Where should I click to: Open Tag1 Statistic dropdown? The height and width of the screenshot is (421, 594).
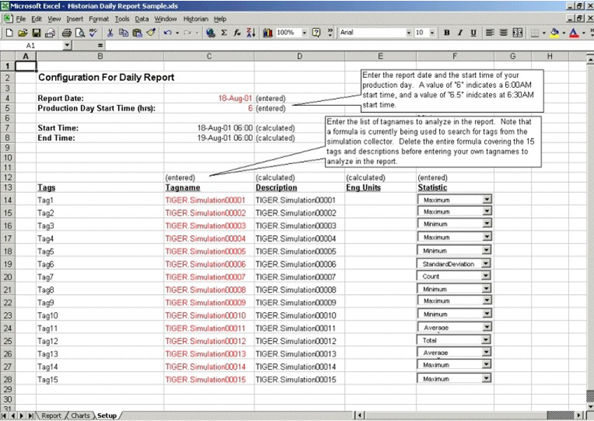coord(487,199)
